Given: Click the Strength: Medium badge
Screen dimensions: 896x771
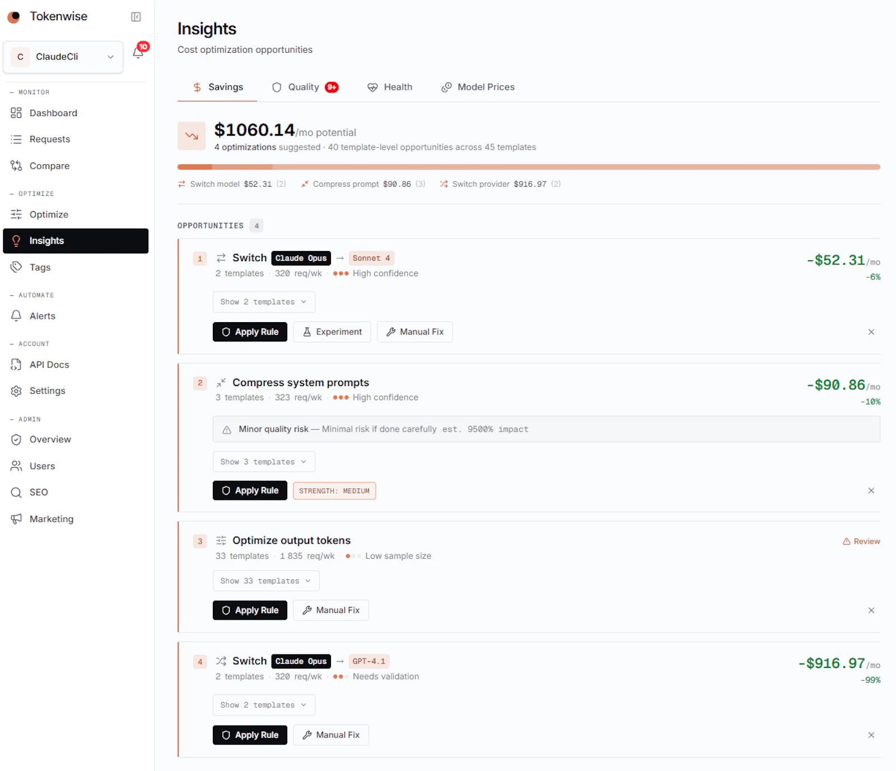Looking at the screenshot, I should pyautogui.click(x=334, y=491).
